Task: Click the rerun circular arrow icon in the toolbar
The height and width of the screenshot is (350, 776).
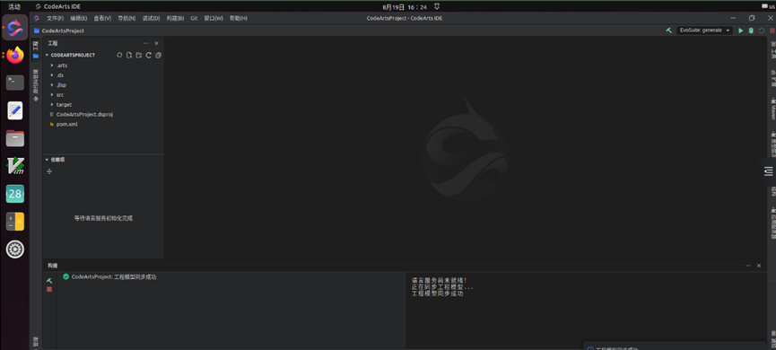Action: 761,31
